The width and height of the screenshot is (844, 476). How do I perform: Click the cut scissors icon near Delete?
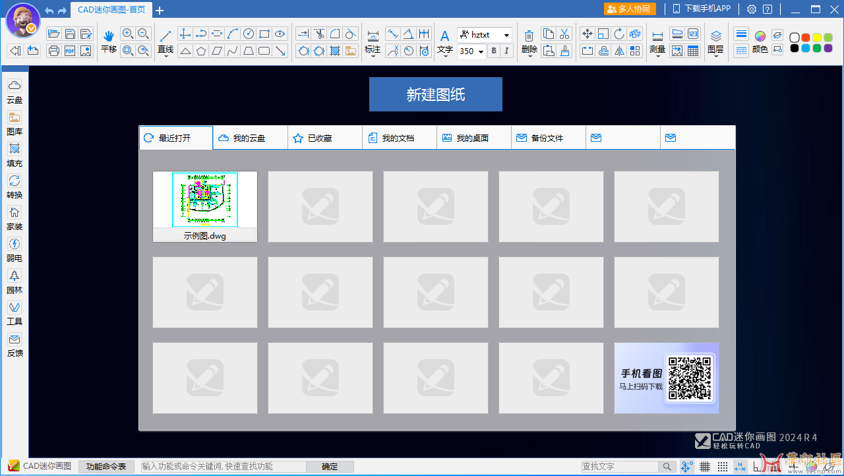click(x=564, y=34)
